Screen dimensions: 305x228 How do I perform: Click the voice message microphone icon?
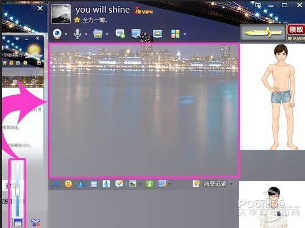point(106,184)
